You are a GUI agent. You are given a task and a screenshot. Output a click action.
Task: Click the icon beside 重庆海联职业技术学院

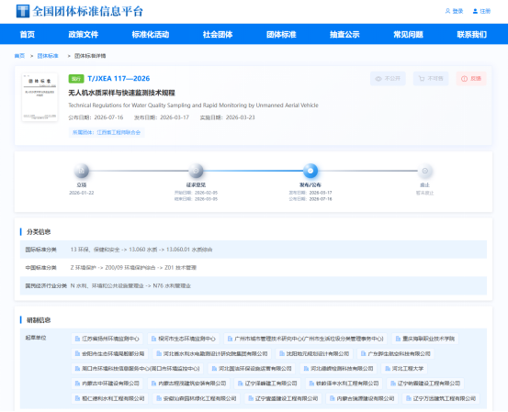[398, 339]
